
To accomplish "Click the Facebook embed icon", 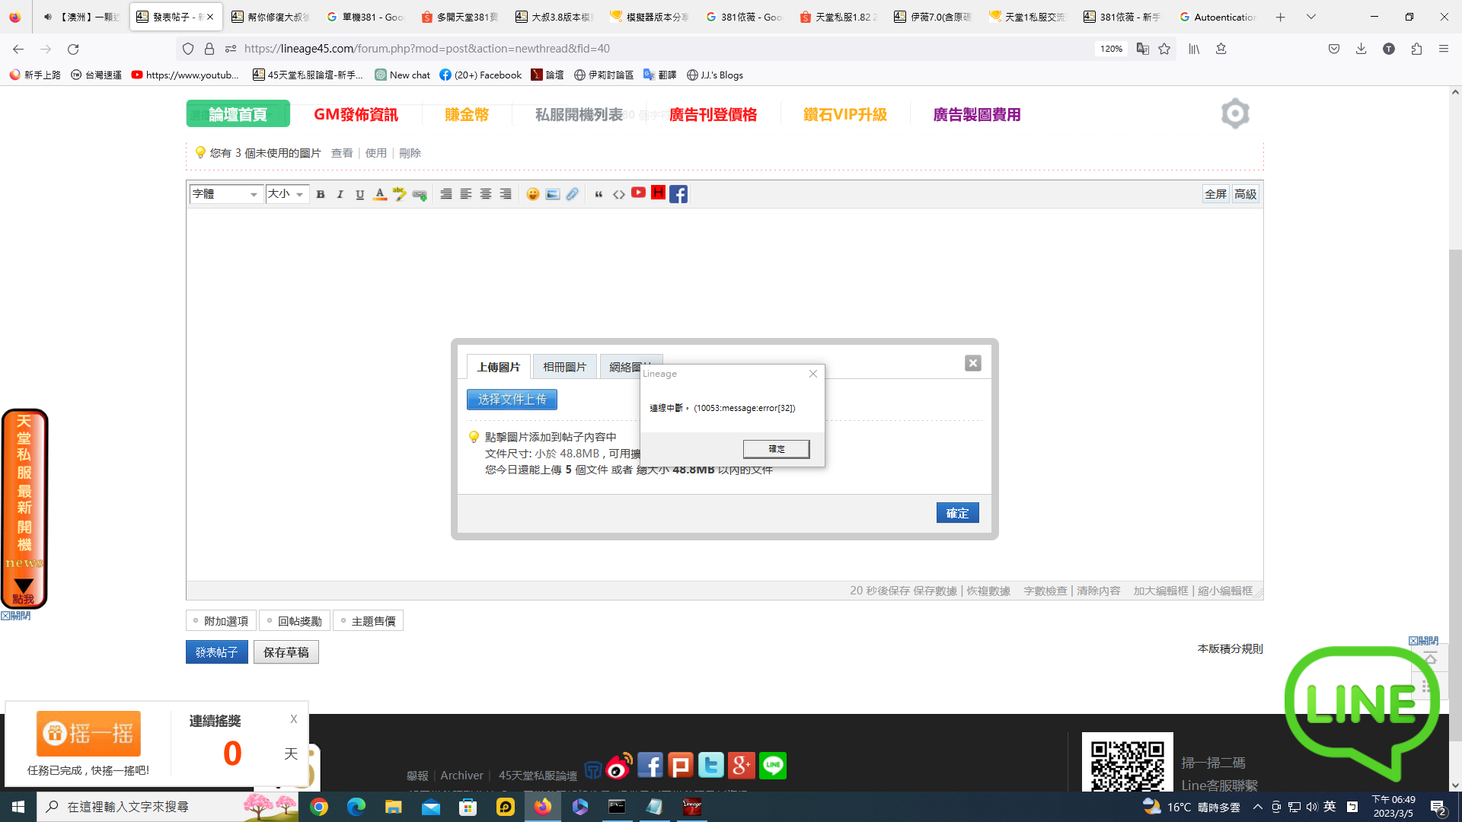I will click(x=678, y=194).
